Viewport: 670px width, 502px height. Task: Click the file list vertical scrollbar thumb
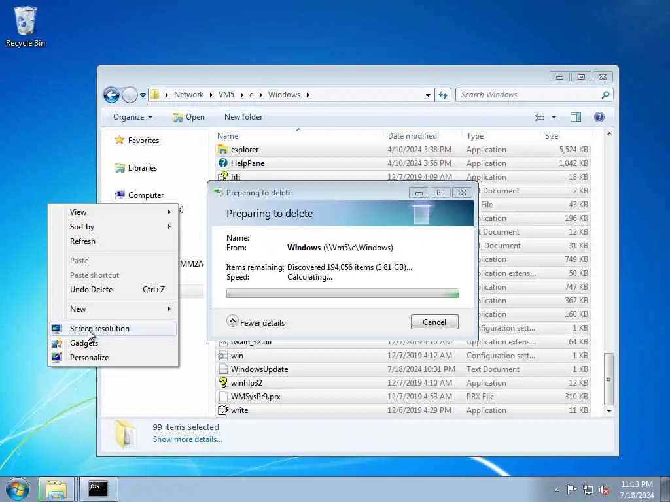[609, 379]
